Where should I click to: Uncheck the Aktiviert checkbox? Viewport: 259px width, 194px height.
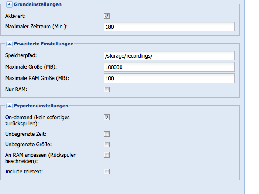(107, 16)
